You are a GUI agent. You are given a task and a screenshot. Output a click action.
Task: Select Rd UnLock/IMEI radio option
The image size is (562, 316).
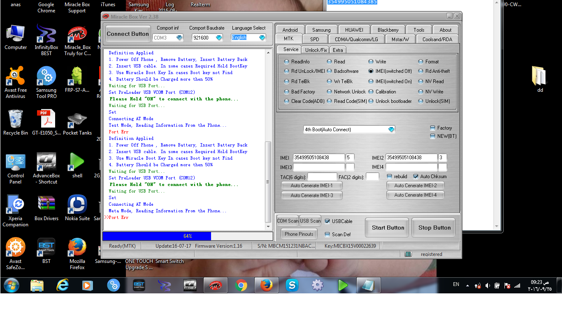(304, 71)
